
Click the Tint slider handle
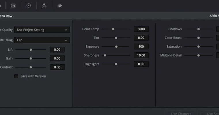[x=116, y=38]
